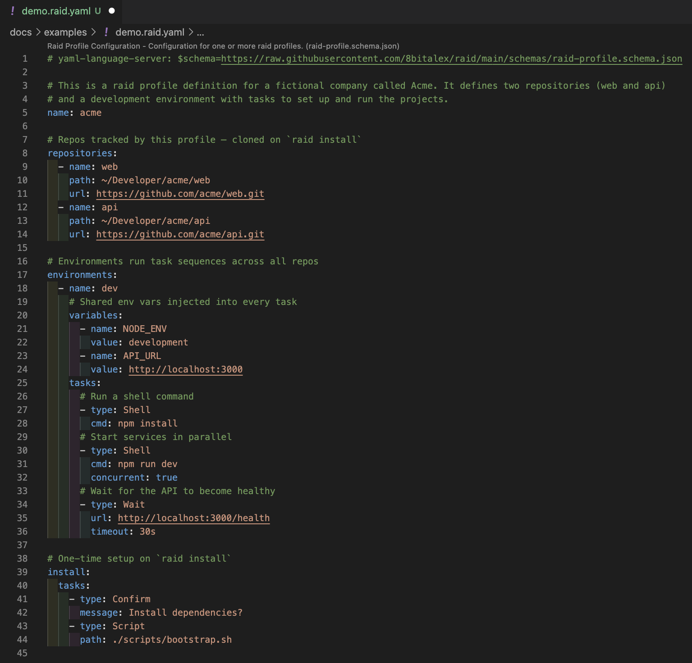Open the raid-profile.schema.json GitHub URL
The width and height of the screenshot is (692, 663).
click(x=451, y=59)
